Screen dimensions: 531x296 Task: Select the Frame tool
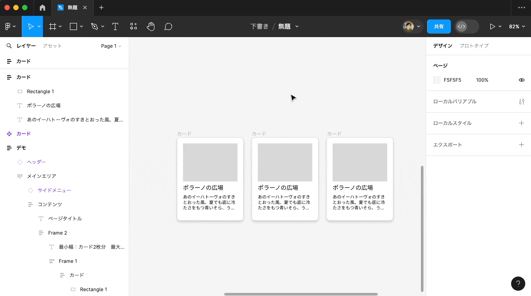tap(52, 27)
